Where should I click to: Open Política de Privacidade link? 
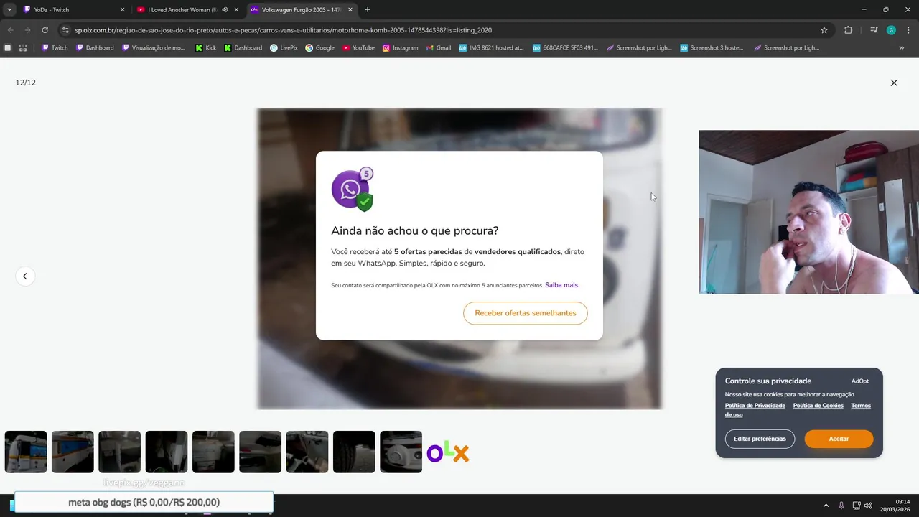click(755, 406)
